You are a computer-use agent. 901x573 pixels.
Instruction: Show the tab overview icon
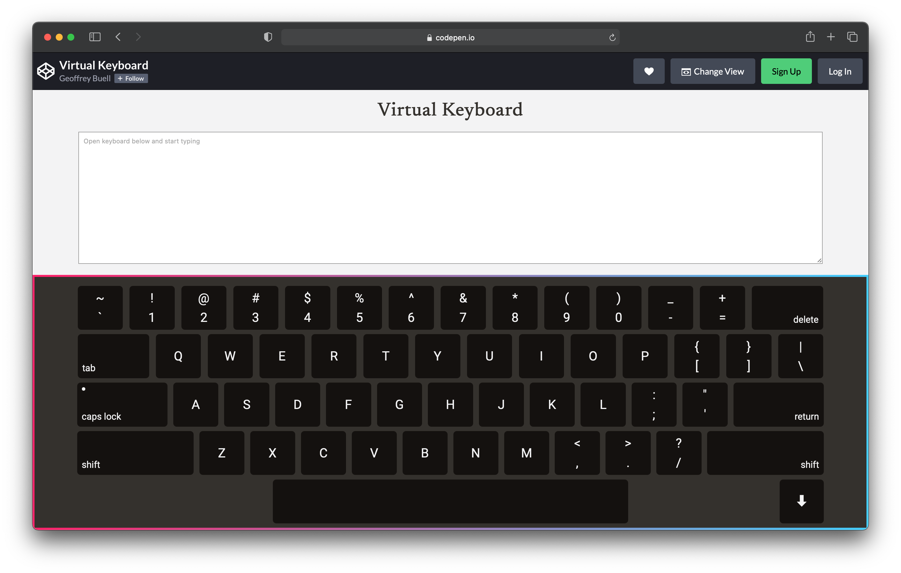(852, 37)
